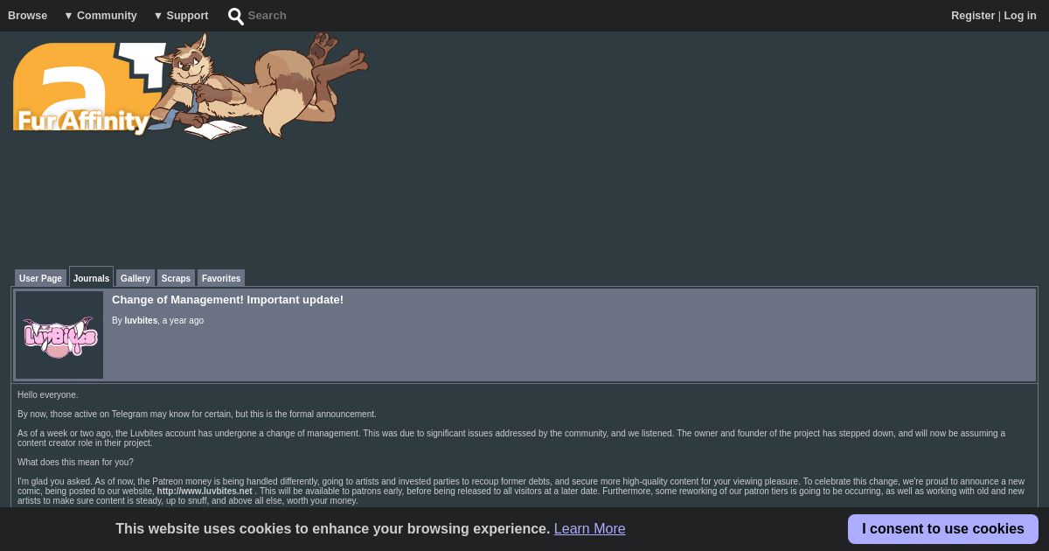Click the Change of Management journal title
Screen dimensions: 1049x551
[x=227, y=300]
